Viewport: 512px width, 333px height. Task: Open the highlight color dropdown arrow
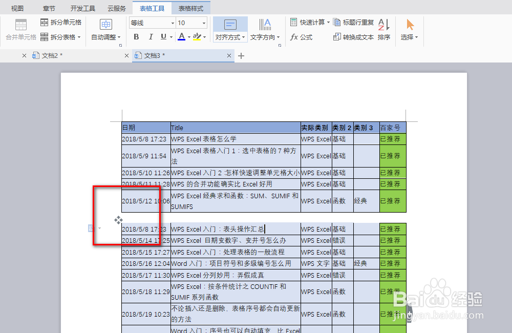(205, 37)
